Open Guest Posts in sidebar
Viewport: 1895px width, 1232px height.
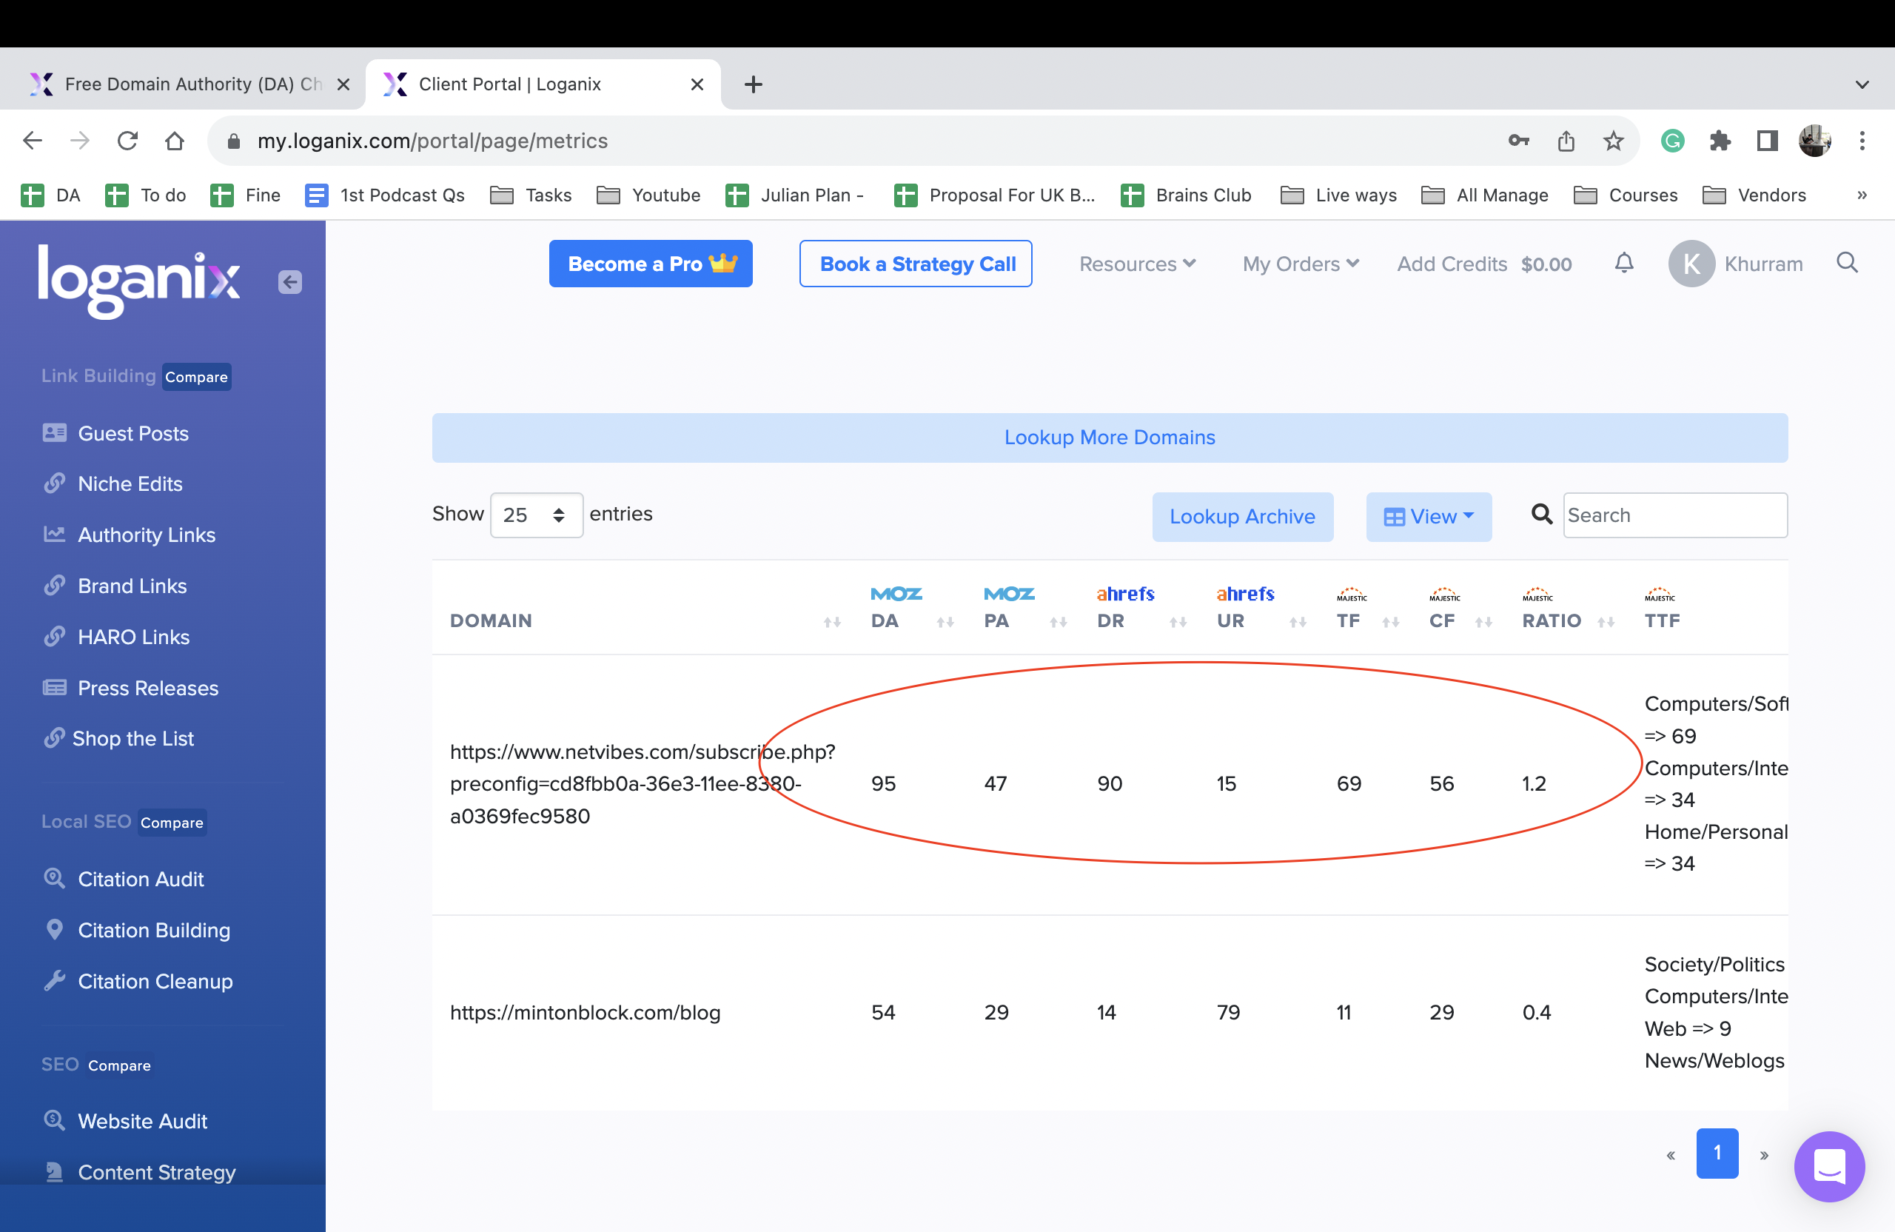click(133, 433)
